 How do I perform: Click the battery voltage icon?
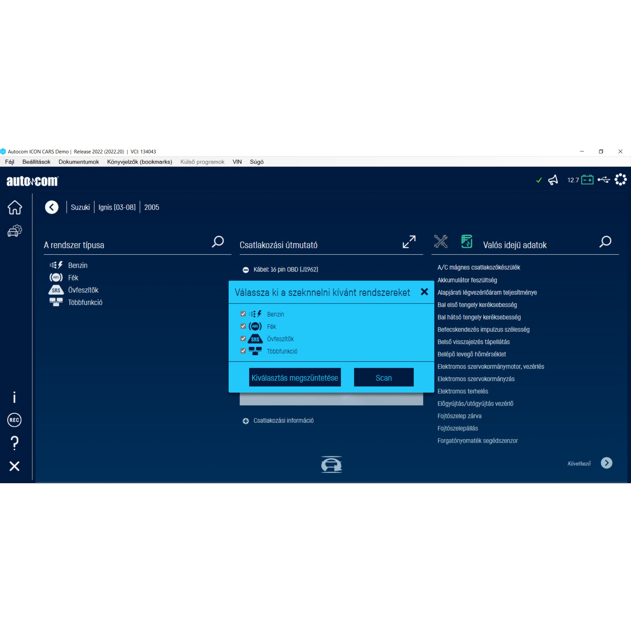click(x=587, y=180)
